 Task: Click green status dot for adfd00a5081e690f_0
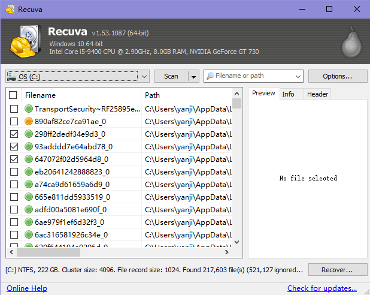click(x=29, y=209)
